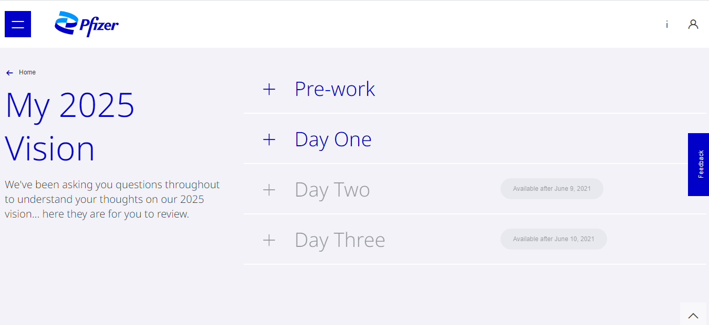Click the plus icon beside Day Two
Viewport: 709px width, 325px height.
tap(269, 190)
